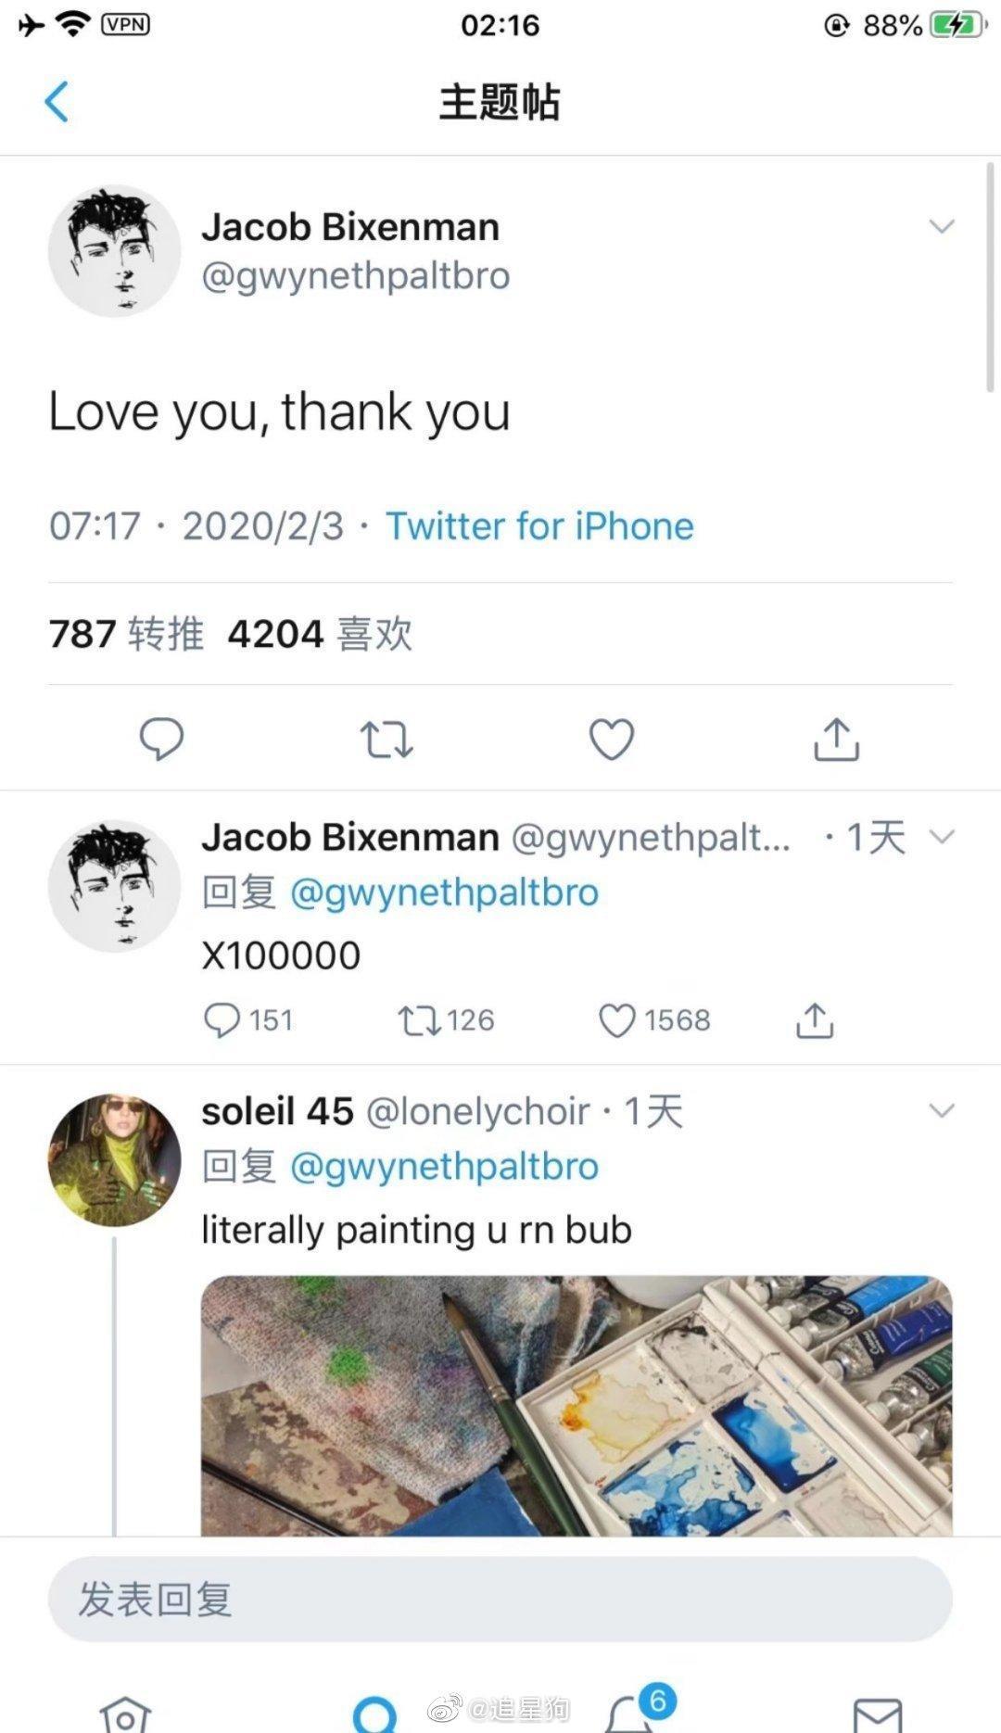Image resolution: width=1001 pixels, height=1733 pixels.
Task: Like the main 'Love you, thank you' tweet
Action: click(612, 740)
